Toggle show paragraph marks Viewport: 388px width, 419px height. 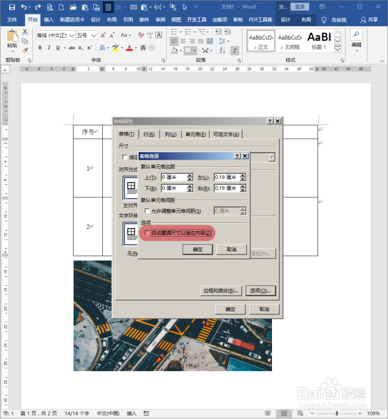coord(235,50)
